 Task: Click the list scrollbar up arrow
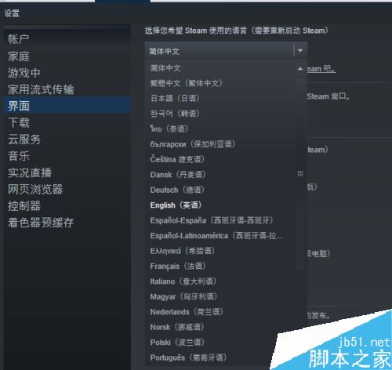click(300, 69)
